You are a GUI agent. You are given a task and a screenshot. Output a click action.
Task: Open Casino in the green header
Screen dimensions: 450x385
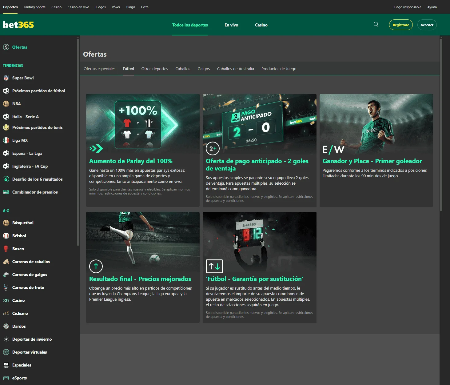(x=261, y=25)
